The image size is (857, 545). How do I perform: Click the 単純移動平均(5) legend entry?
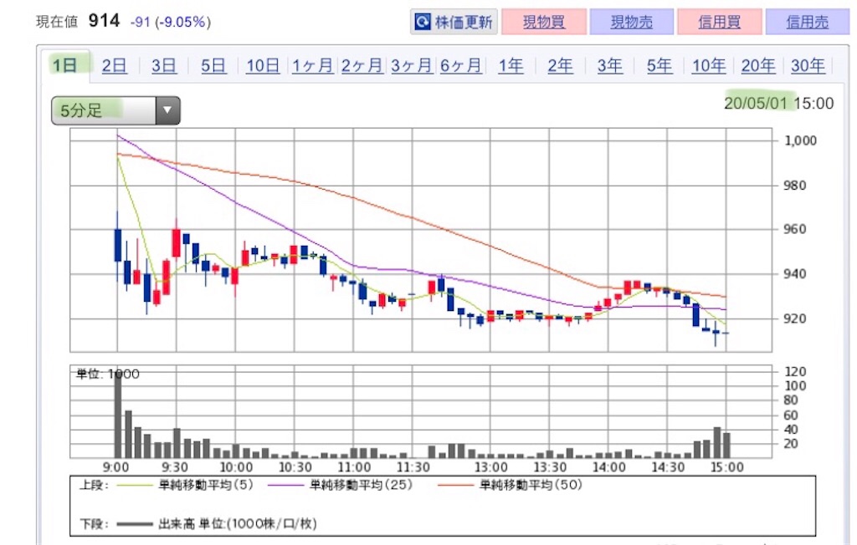pyautogui.click(x=206, y=485)
